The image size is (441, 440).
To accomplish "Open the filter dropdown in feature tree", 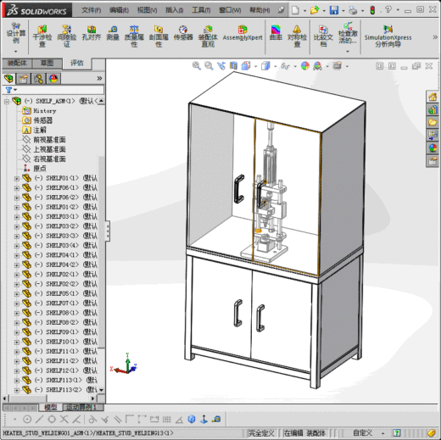I will point(15,90).
